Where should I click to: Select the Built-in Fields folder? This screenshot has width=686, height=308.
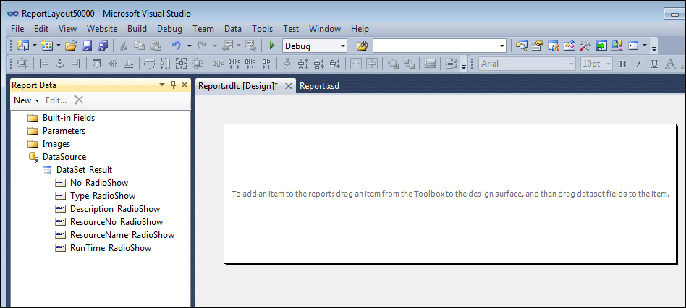pyautogui.click(x=61, y=118)
